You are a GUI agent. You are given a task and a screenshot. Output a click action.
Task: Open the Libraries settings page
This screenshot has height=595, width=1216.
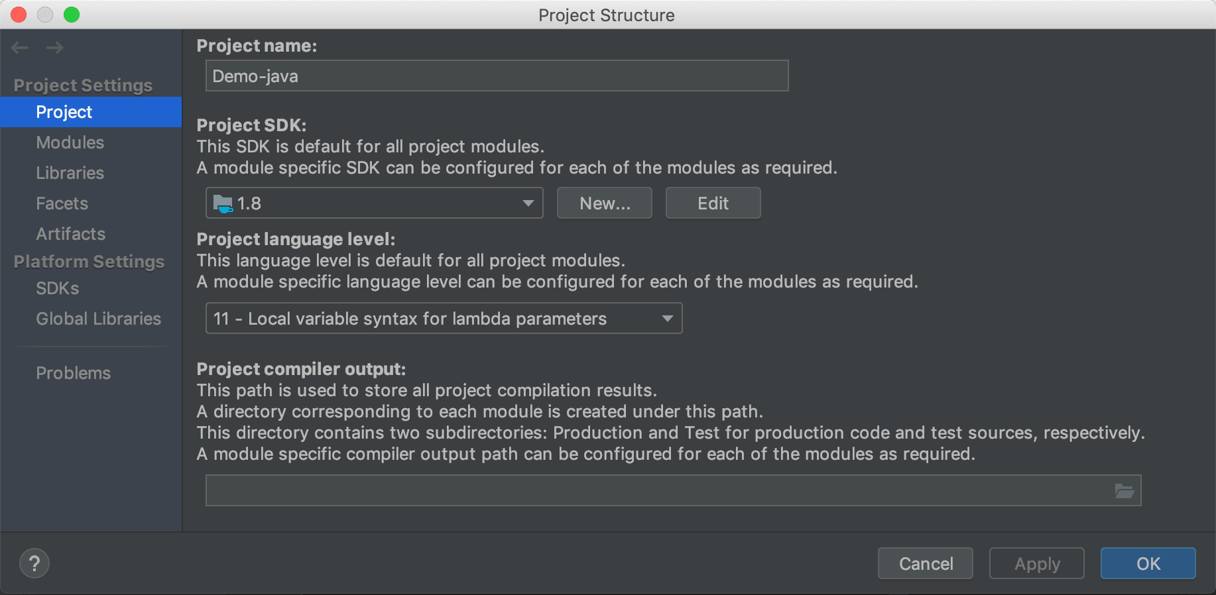point(70,173)
